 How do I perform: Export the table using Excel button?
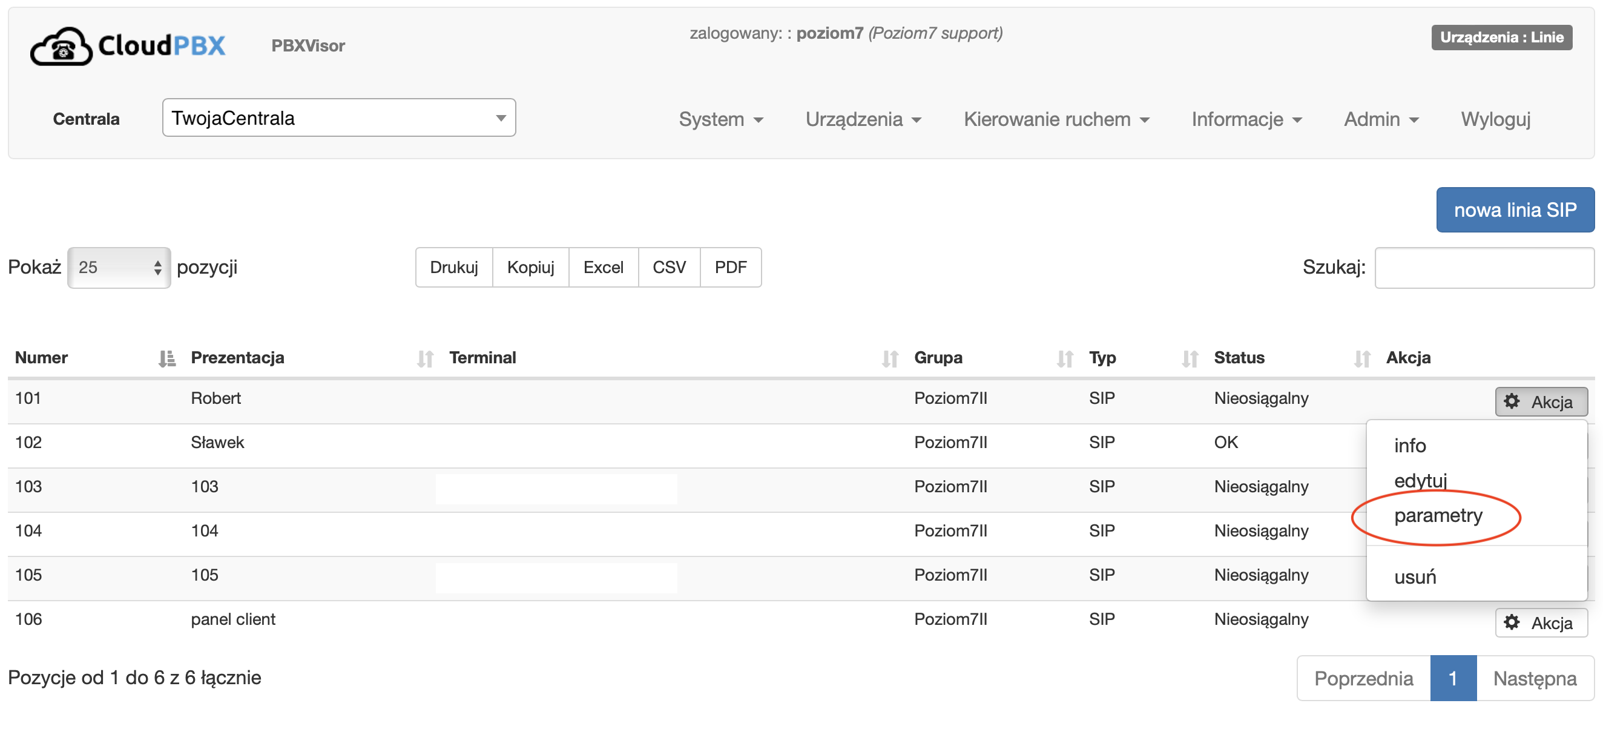pyautogui.click(x=602, y=268)
